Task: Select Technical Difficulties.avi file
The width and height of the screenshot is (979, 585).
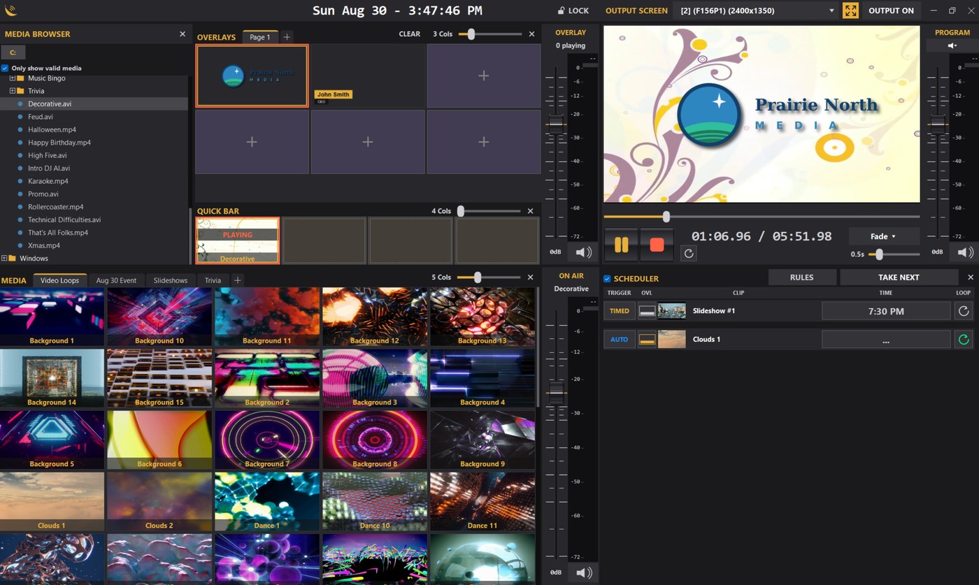Action: click(64, 219)
